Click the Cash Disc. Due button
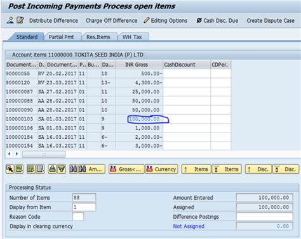The height and width of the screenshot is (239, 301). (217, 20)
